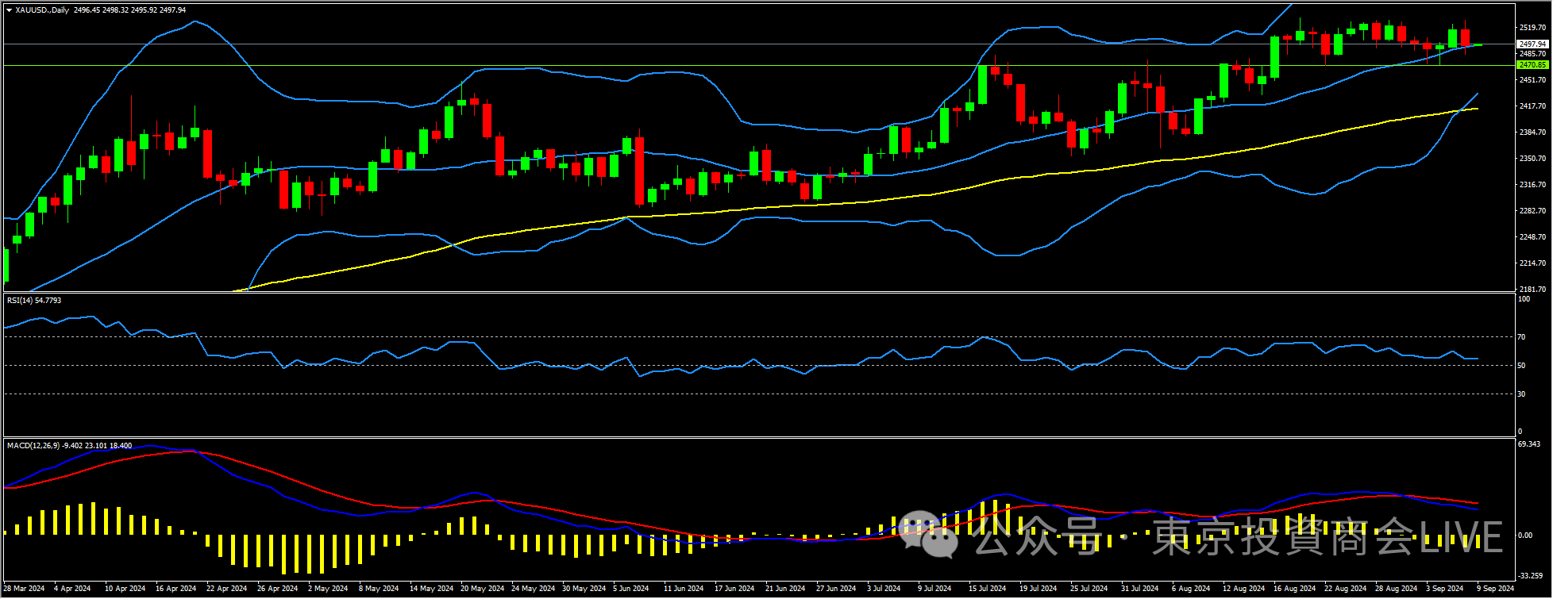Click the 10 Apr 2024 date label

(125, 589)
